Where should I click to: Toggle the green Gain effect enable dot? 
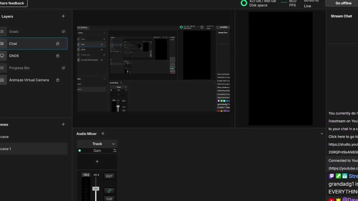tap(80, 150)
